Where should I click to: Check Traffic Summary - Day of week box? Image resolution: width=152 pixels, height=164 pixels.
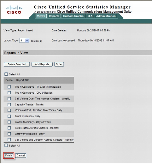[x=9, y=122]
